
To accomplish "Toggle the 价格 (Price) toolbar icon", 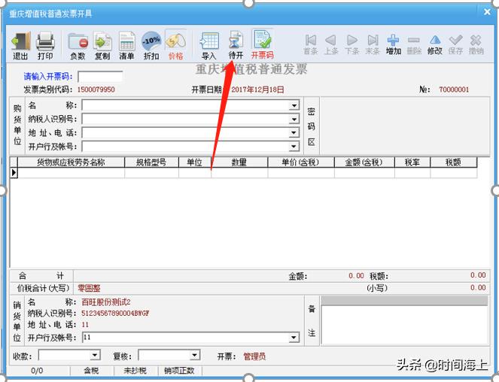I will point(175,45).
